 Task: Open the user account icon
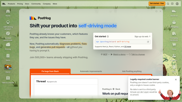177,4
